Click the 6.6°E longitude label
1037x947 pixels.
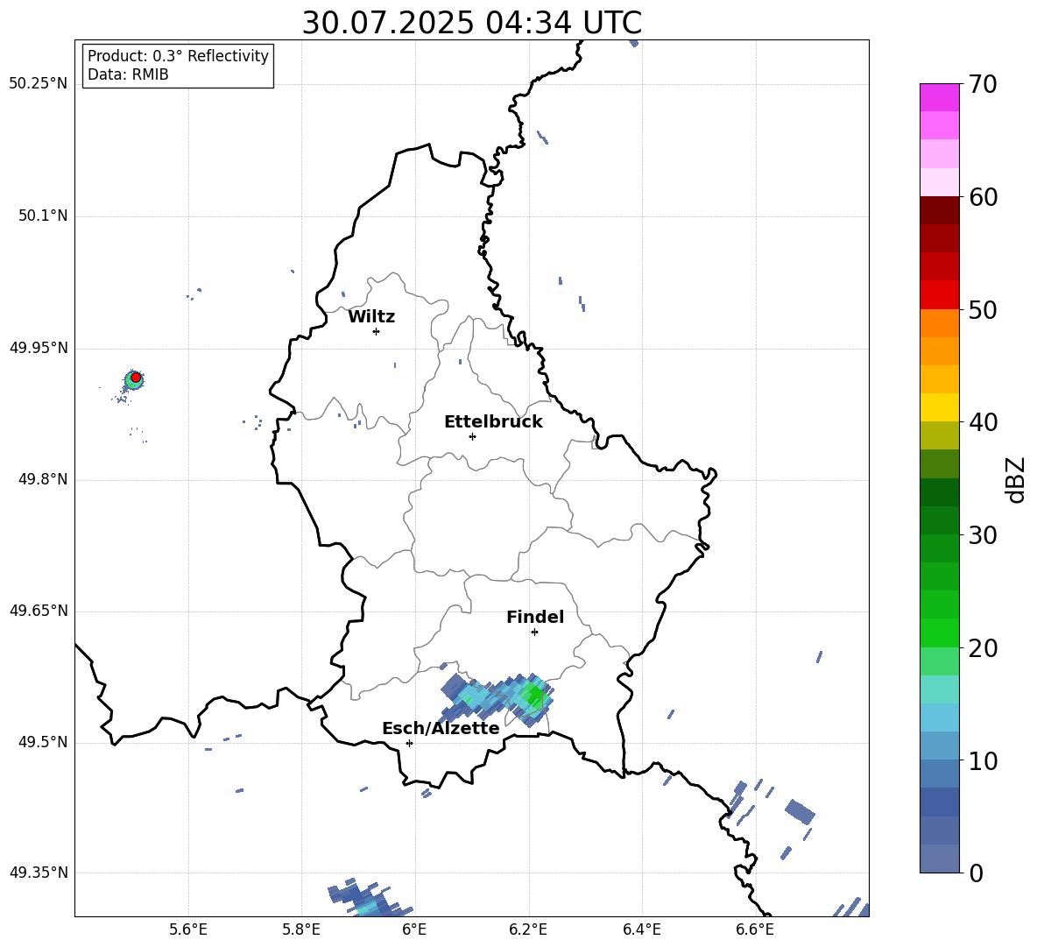pos(755,929)
